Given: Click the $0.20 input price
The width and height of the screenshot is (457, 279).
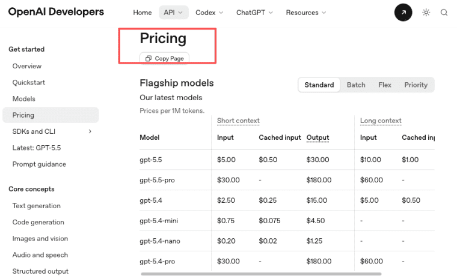Looking at the screenshot, I should [226, 241].
